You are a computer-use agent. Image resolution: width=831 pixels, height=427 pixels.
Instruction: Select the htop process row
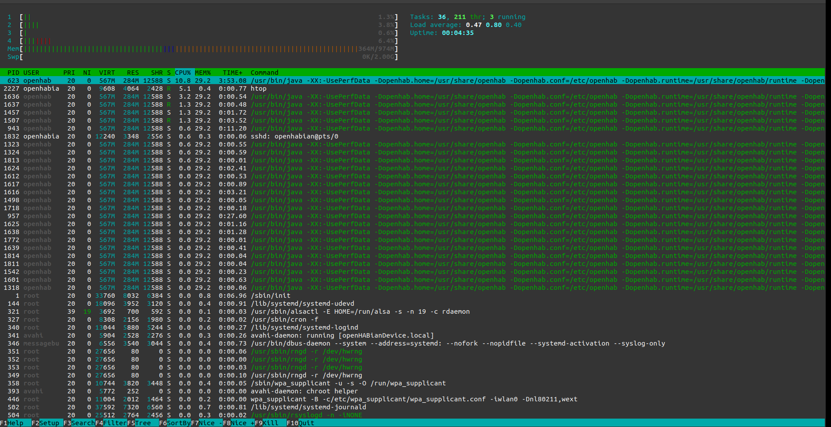click(412, 88)
